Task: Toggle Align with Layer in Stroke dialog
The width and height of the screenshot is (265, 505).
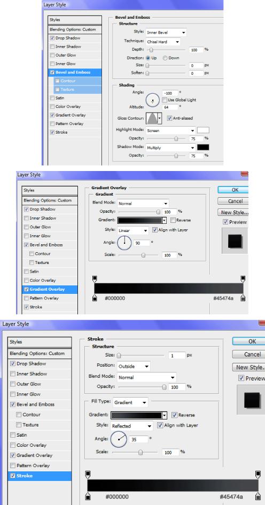Action: (160, 425)
